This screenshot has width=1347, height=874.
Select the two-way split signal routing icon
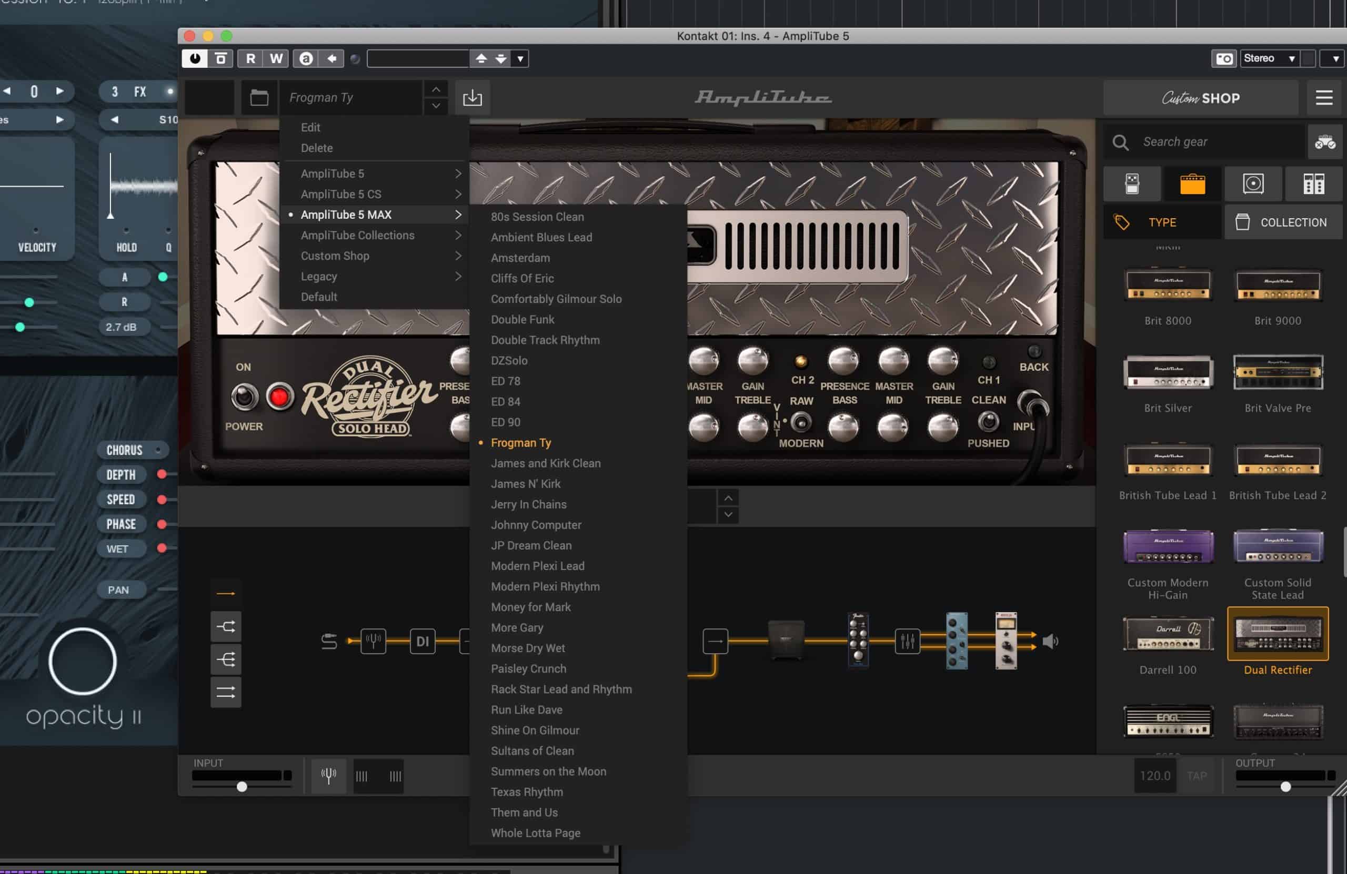coord(226,626)
